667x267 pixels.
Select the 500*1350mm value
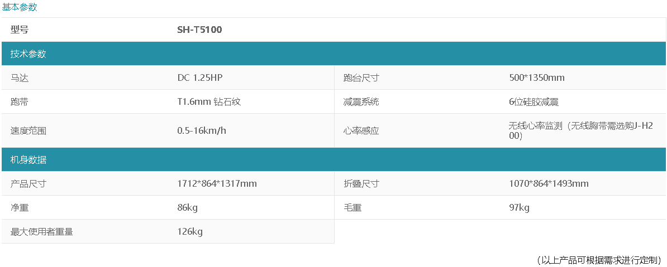[x=537, y=78]
